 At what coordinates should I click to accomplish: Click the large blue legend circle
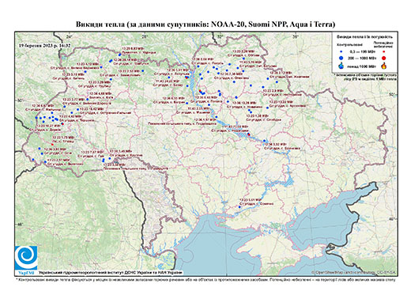[341, 58]
